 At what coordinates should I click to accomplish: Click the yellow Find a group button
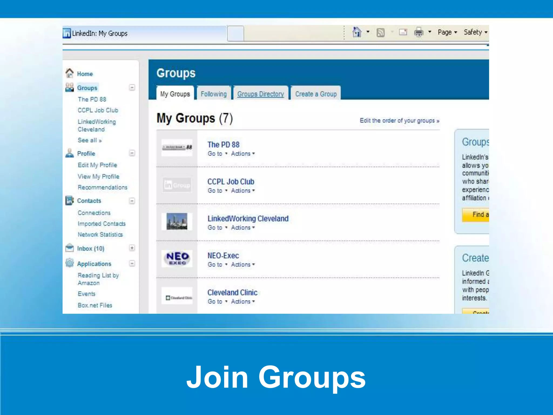pos(476,215)
